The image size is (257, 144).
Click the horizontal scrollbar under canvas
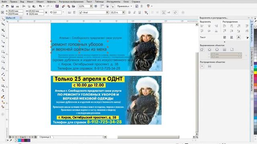[148, 137]
